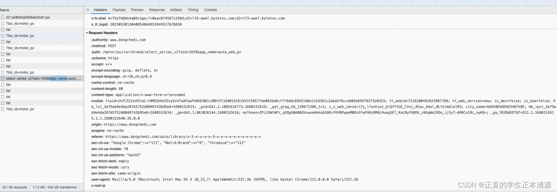Click the user-agent Mozilla/5.0 line
Screen dimensions: 557x192
pyautogui.click(x=225, y=179)
